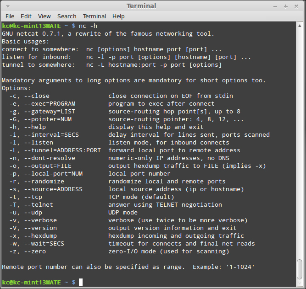Click the '-i, --interval=SECS' option
This screenshot has height=289, width=306.
pos(44,135)
